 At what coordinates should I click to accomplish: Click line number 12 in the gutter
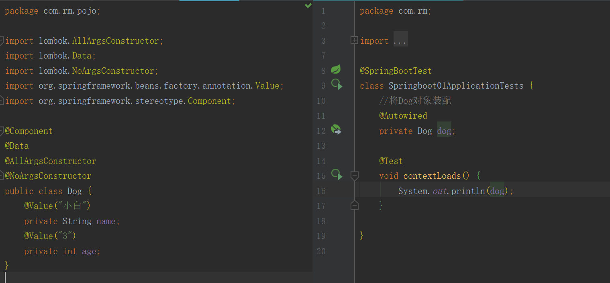tap(320, 131)
